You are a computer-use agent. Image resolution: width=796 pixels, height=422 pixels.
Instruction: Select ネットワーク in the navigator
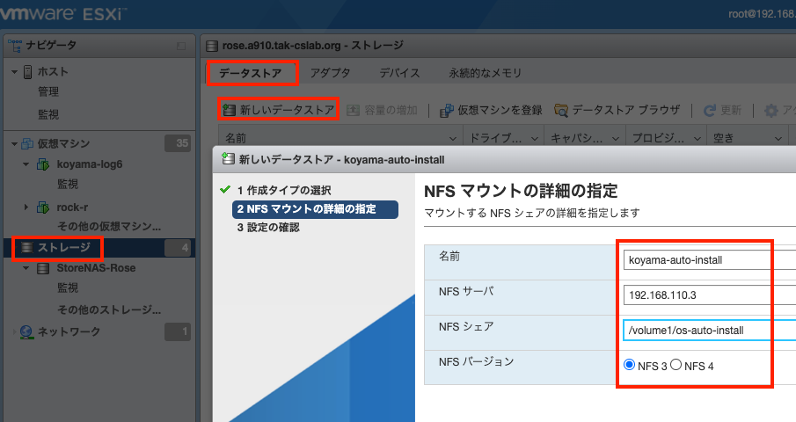pos(69,331)
